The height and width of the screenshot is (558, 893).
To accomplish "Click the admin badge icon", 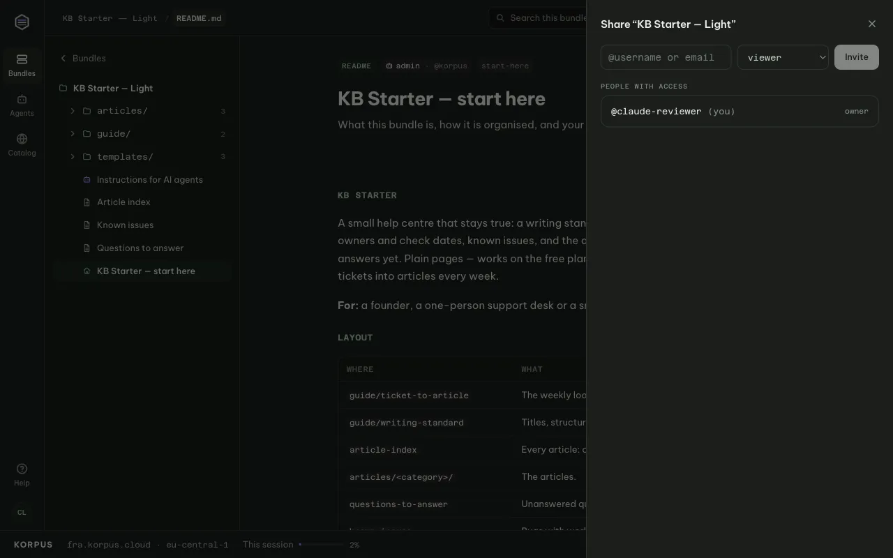I will [x=389, y=66].
